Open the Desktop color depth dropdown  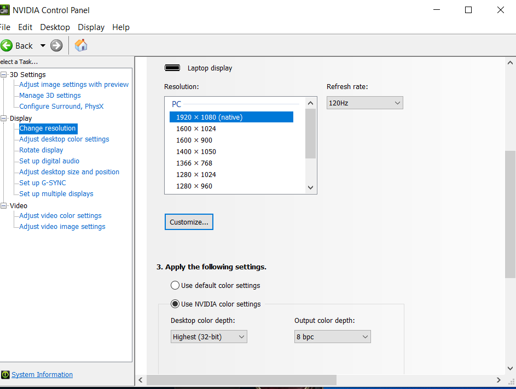209,337
